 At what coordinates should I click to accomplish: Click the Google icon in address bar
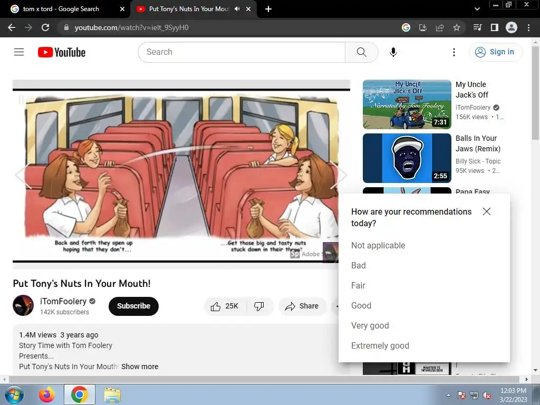[x=406, y=27]
